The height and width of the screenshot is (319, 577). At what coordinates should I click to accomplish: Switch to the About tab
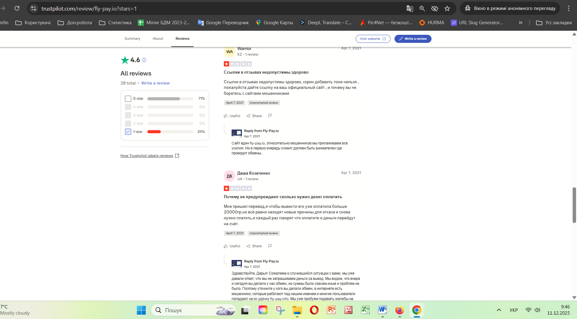(158, 39)
